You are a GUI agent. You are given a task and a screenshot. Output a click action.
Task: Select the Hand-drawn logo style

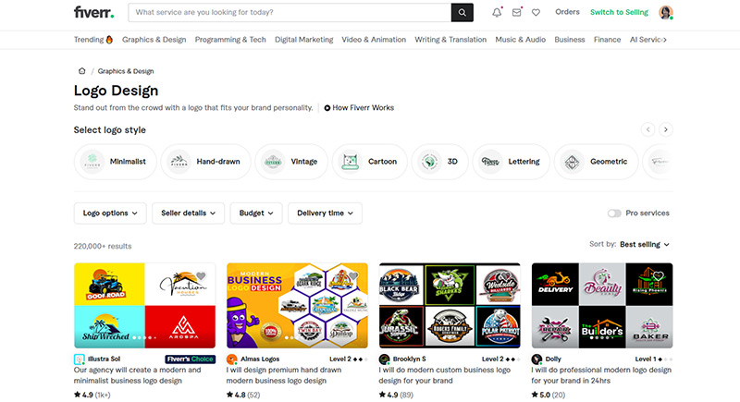pos(205,162)
